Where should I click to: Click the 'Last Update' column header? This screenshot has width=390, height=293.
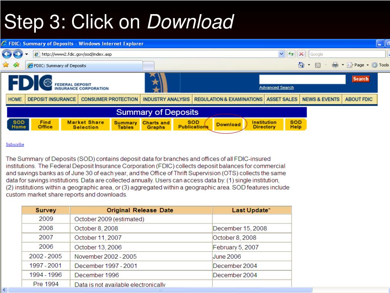click(252, 210)
